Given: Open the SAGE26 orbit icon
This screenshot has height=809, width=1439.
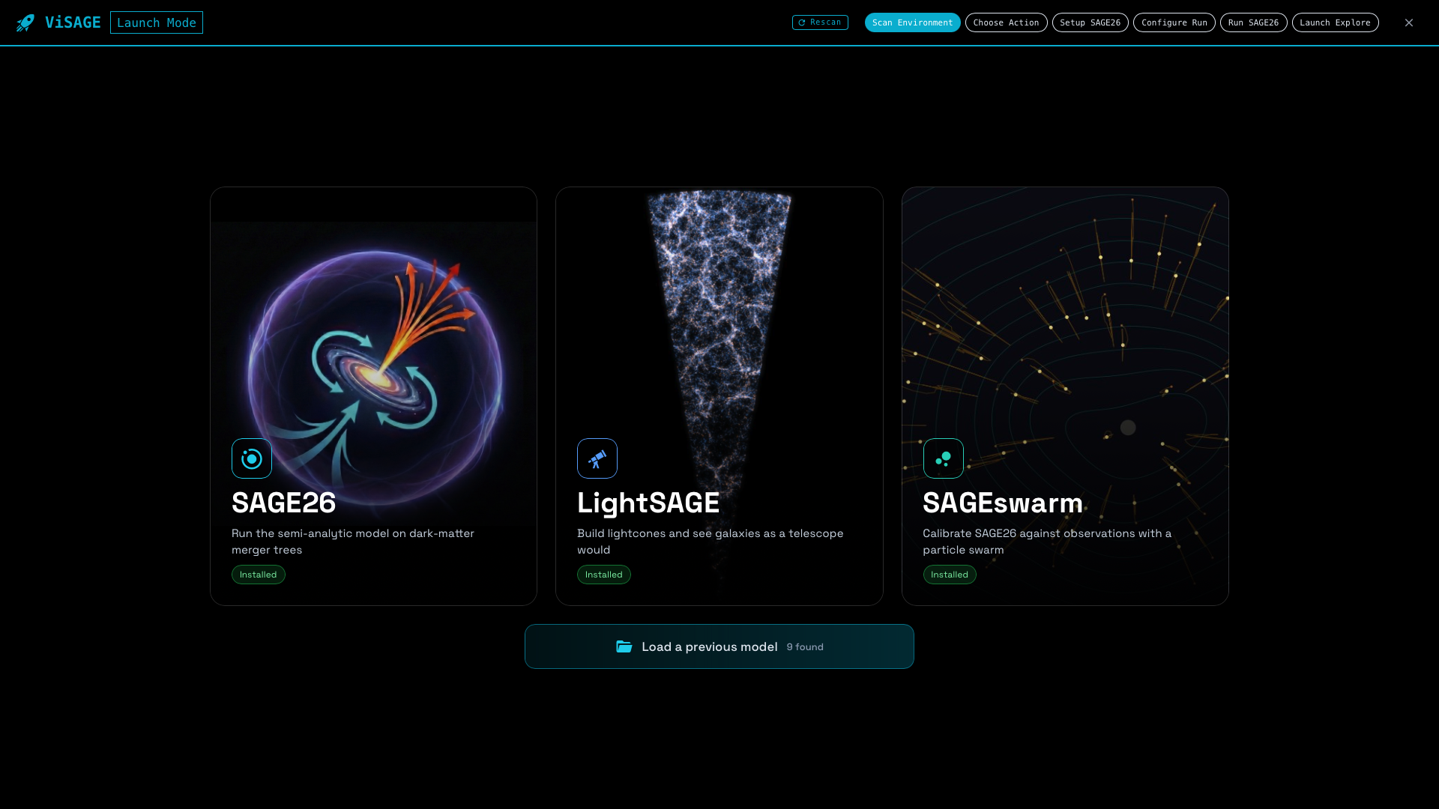Looking at the screenshot, I should (x=252, y=458).
